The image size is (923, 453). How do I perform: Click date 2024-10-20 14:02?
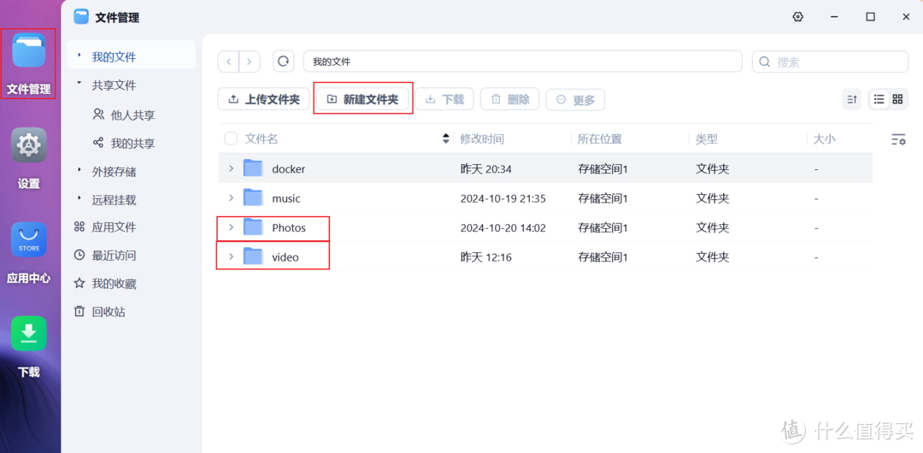(x=503, y=227)
